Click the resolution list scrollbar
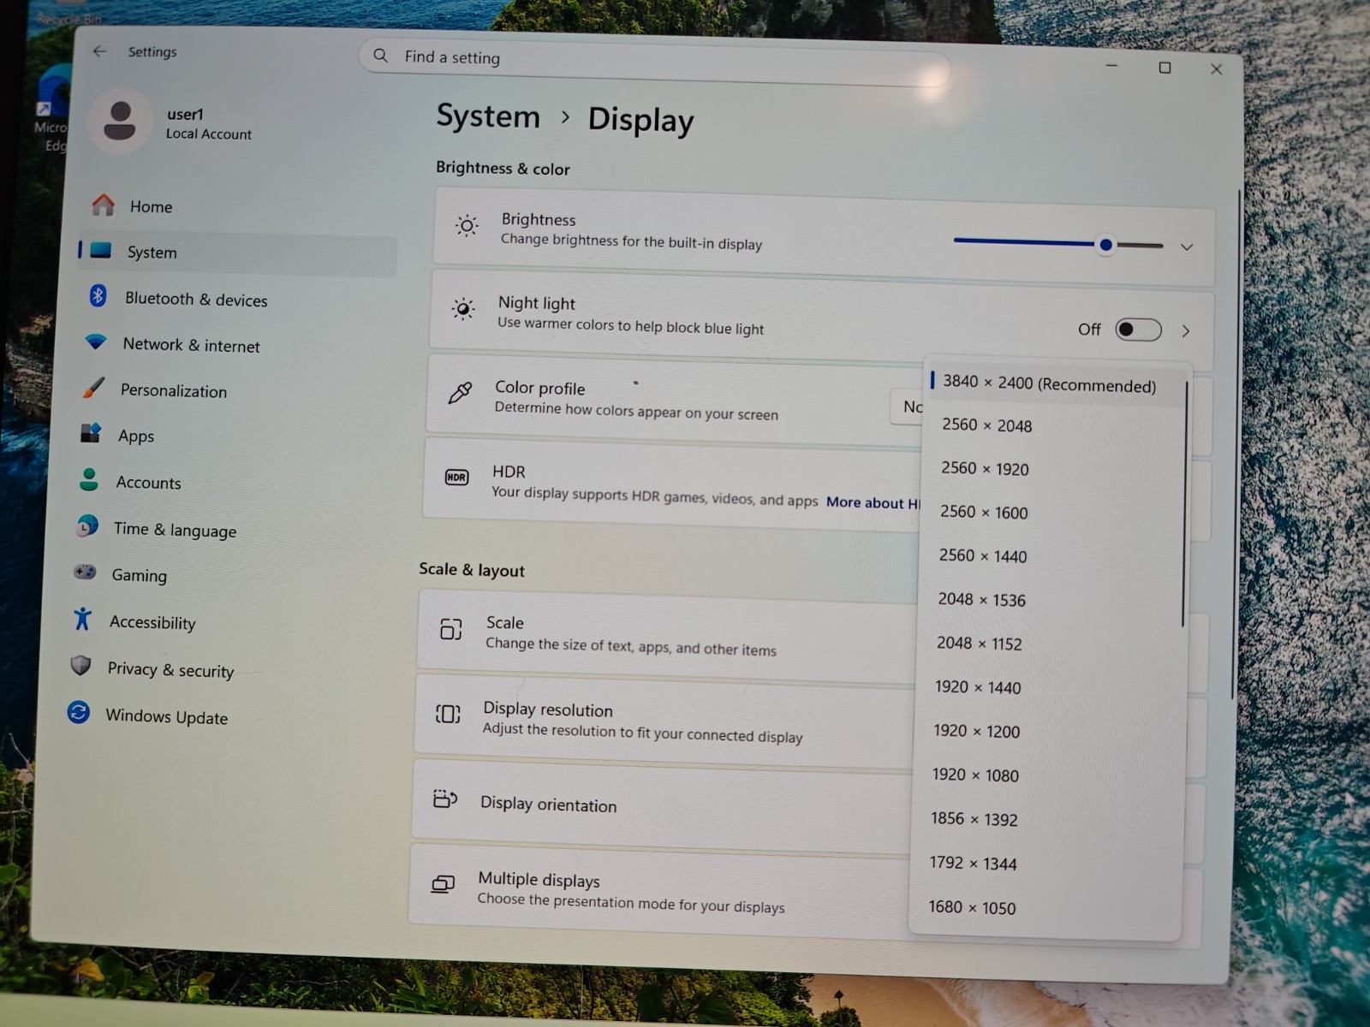 (1184, 505)
